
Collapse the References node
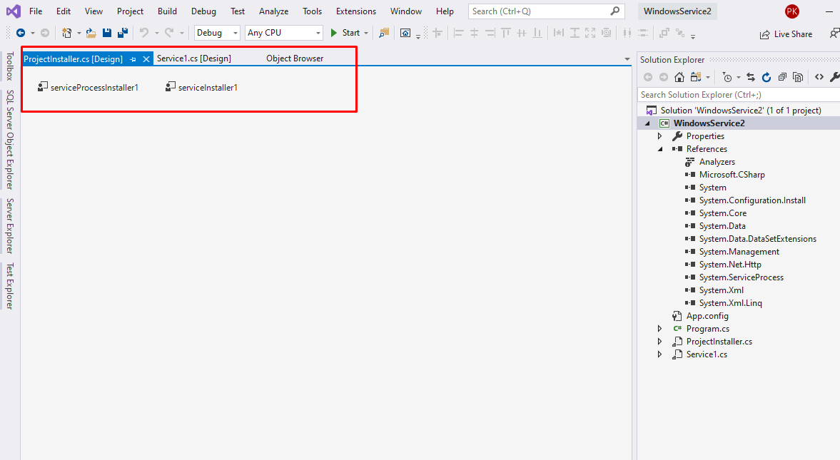(659, 148)
